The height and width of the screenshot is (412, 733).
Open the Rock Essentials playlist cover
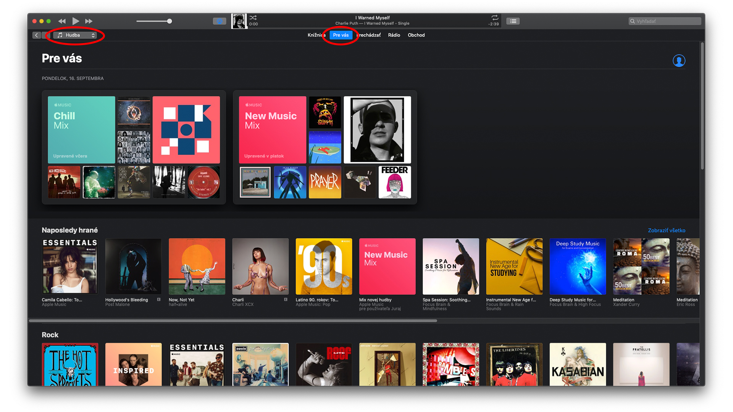[197, 364]
